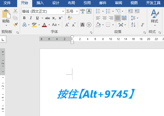The width and height of the screenshot is (164, 116).
Task: Apply multilevel list
Action: click(118, 11)
